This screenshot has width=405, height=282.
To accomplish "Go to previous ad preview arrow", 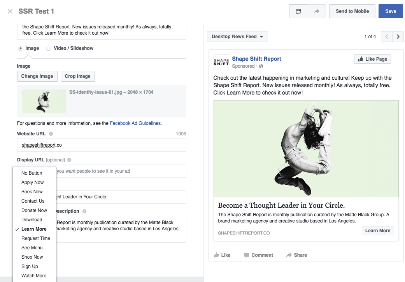I will point(387,37).
